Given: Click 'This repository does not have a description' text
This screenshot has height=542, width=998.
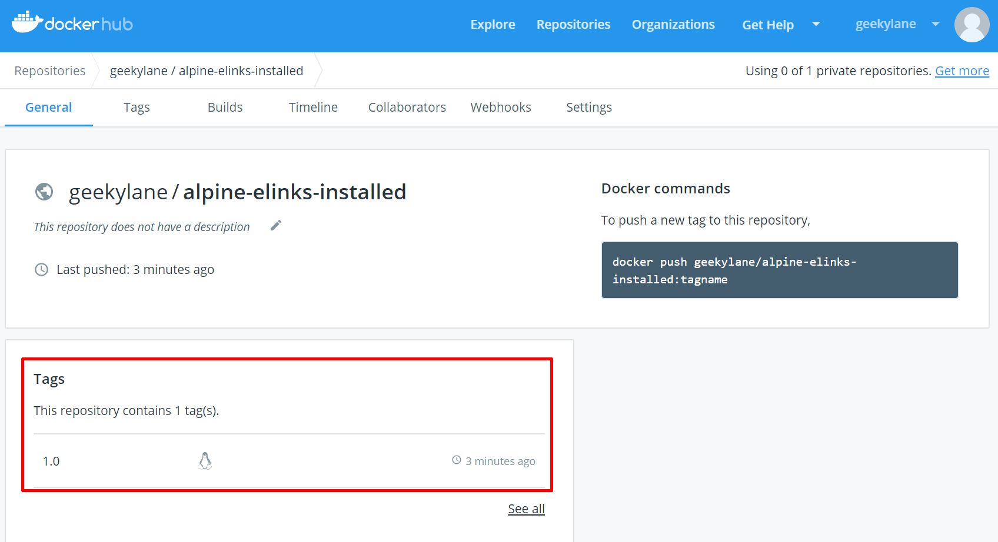Looking at the screenshot, I should tap(142, 227).
